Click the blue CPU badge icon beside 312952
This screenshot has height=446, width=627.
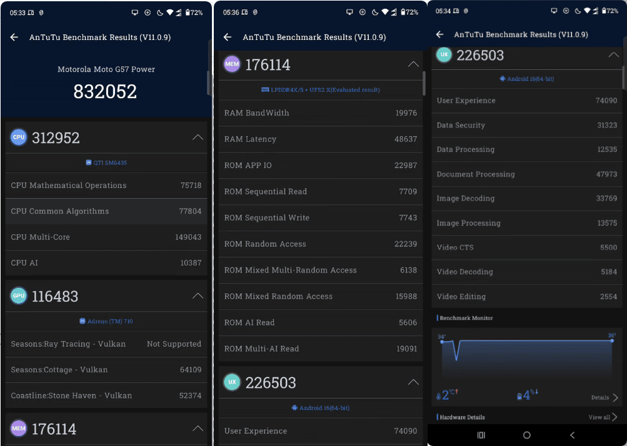(x=18, y=137)
